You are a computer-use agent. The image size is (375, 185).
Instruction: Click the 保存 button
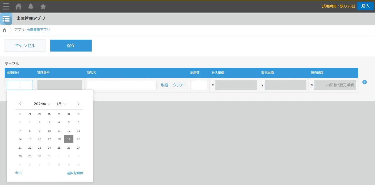(71, 46)
